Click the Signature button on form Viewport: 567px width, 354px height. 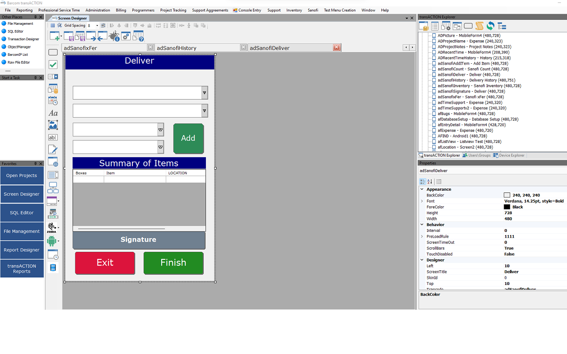(x=139, y=240)
